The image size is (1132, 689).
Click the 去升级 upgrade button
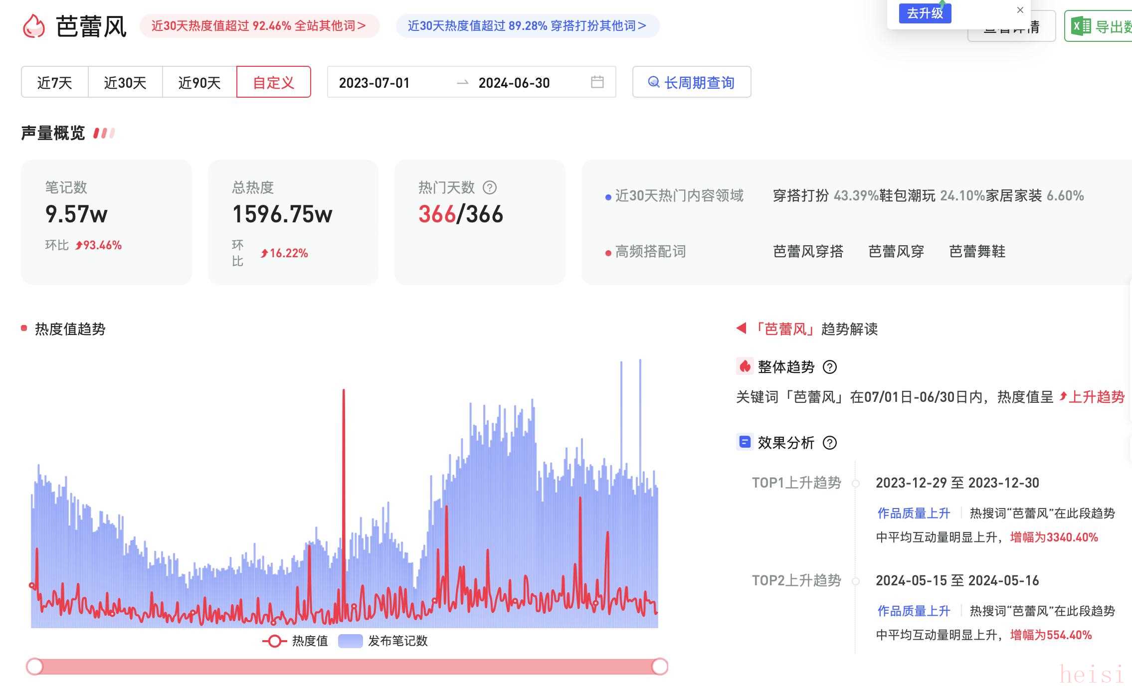[925, 13]
